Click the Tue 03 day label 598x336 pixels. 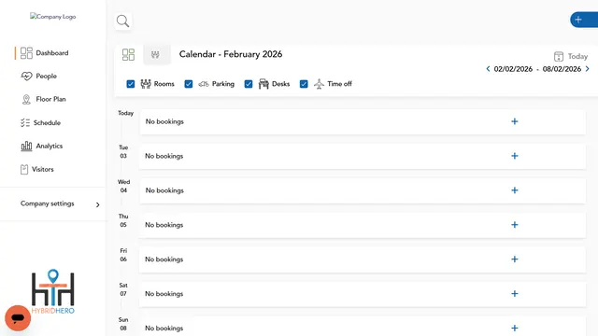(x=123, y=151)
